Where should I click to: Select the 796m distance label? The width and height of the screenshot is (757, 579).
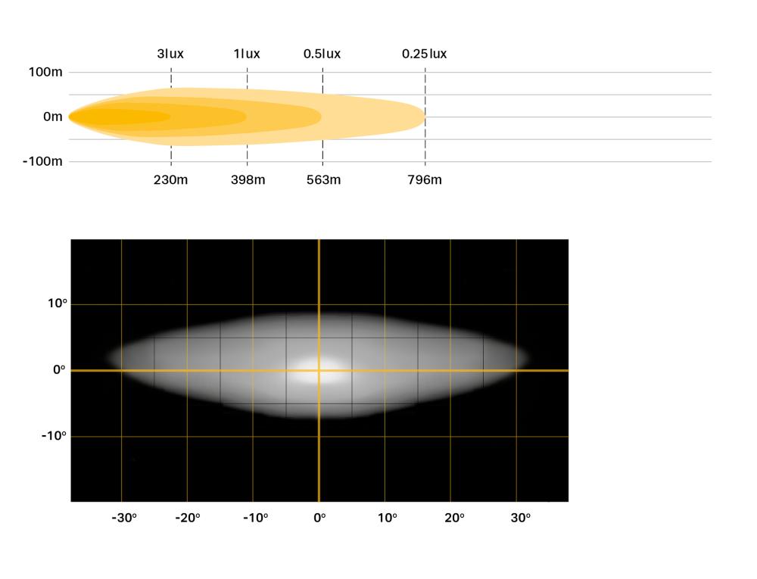(425, 180)
